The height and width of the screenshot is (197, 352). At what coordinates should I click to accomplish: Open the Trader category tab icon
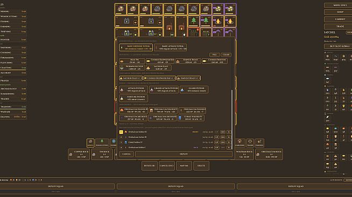click(x=250, y=143)
